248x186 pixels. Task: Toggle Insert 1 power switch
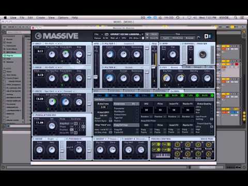coord(94,139)
